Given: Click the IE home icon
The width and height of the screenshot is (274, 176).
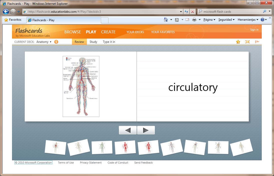Looking at the screenshot, I should 166,20.
